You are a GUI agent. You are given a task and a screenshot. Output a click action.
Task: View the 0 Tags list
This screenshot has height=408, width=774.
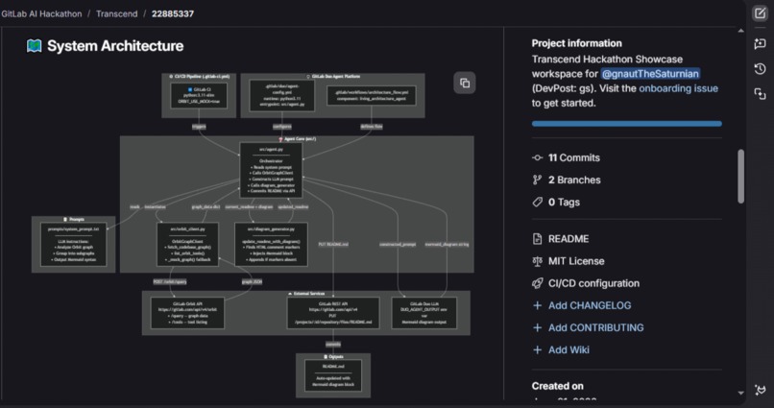(x=565, y=203)
